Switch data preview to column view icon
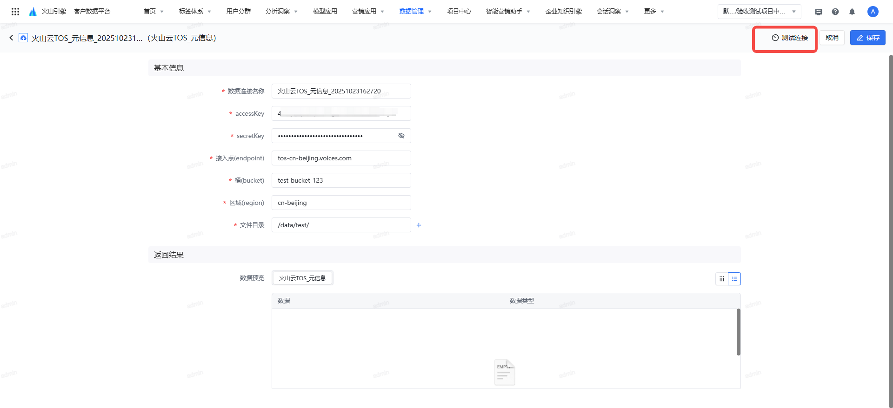Image resolution: width=893 pixels, height=408 pixels. 721,279
